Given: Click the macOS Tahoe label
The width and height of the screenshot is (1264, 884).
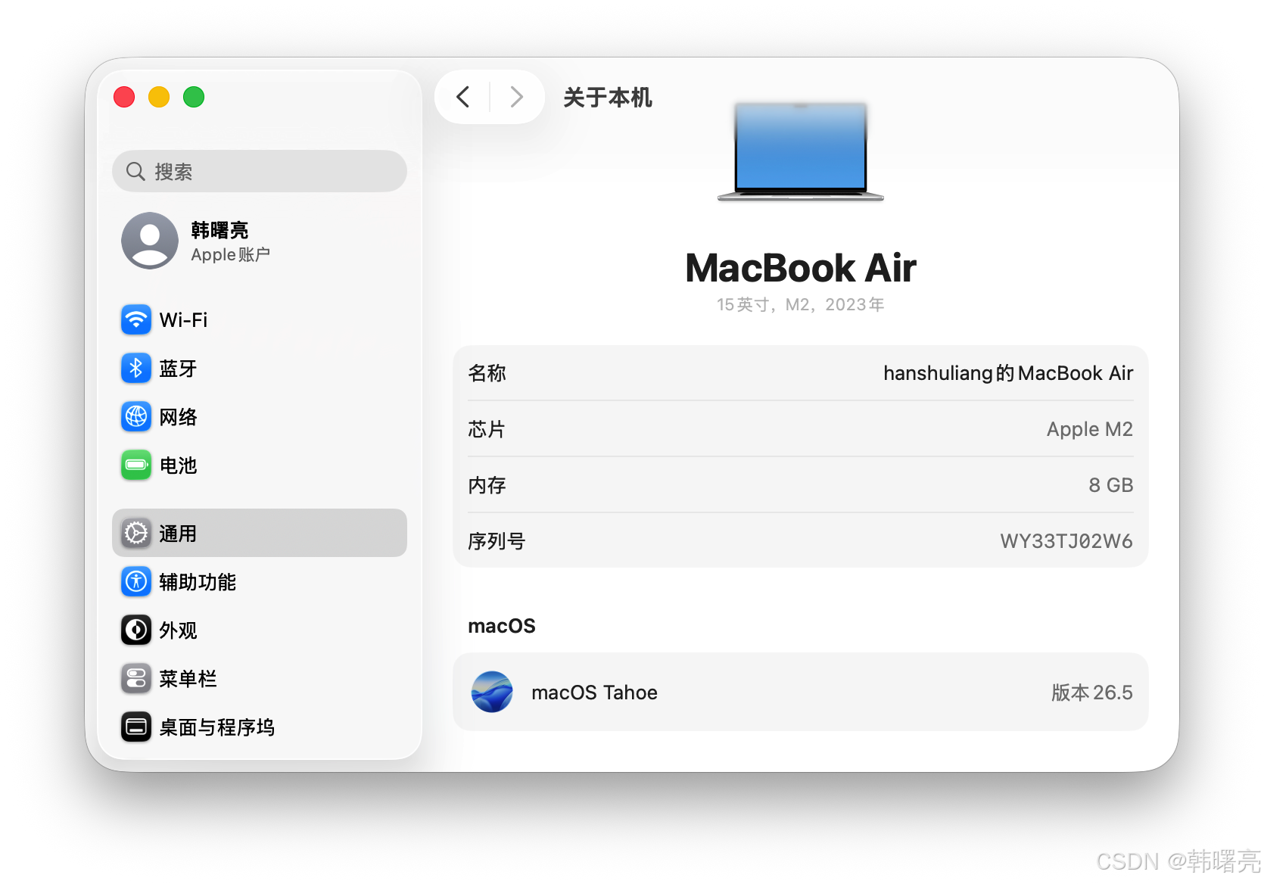Looking at the screenshot, I should (x=594, y=693).
